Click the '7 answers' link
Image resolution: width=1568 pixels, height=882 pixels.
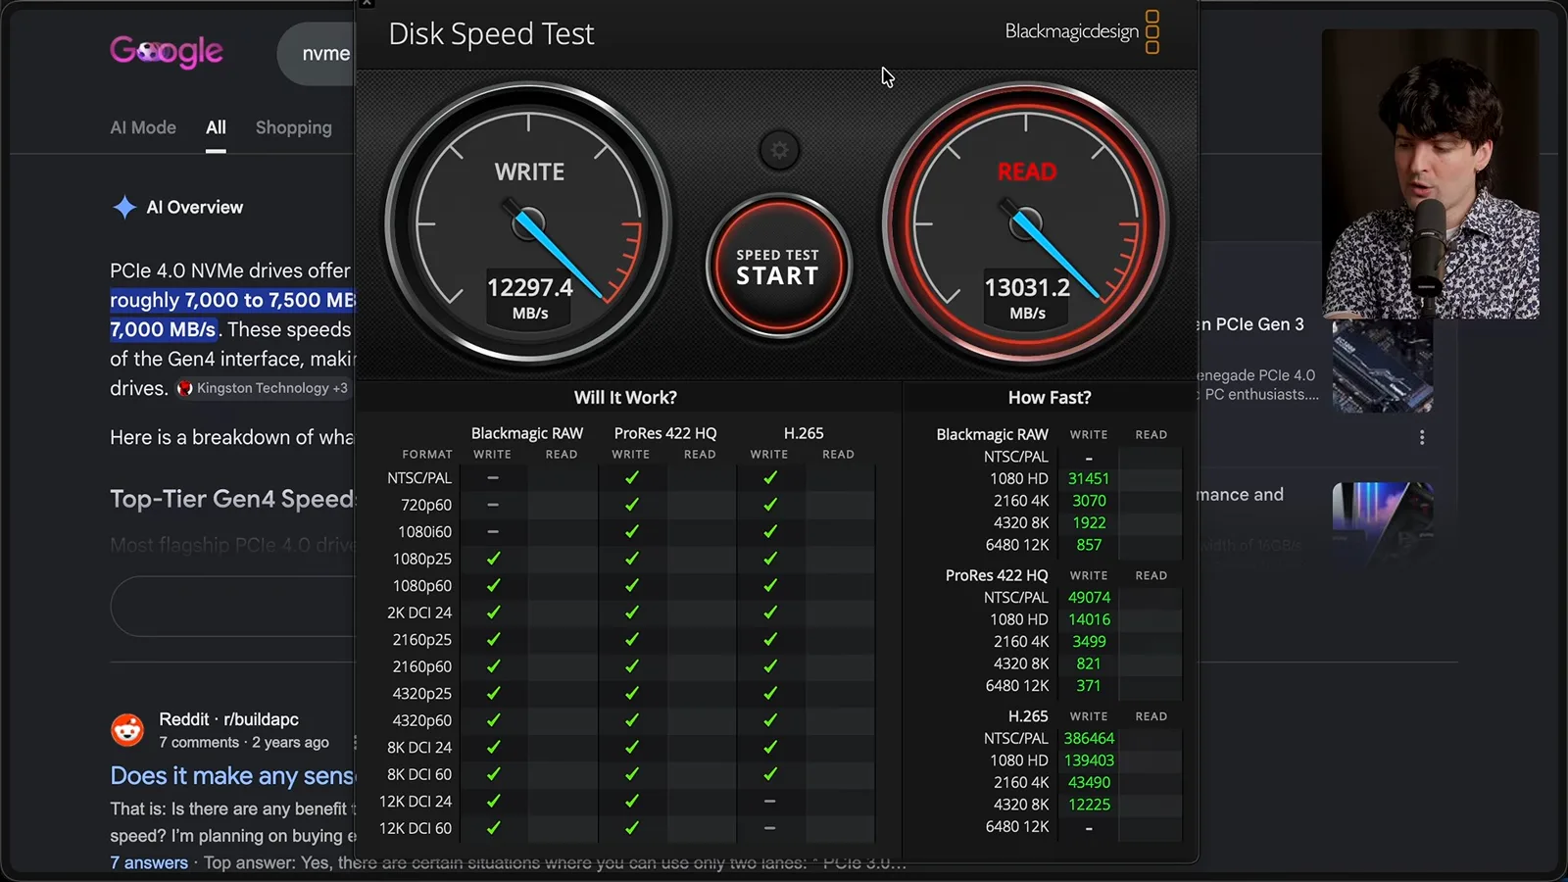[149, 862]
